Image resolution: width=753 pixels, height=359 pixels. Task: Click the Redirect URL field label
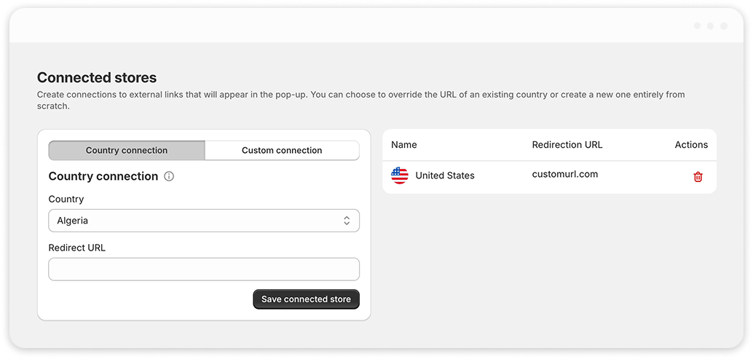click(77, 248)
